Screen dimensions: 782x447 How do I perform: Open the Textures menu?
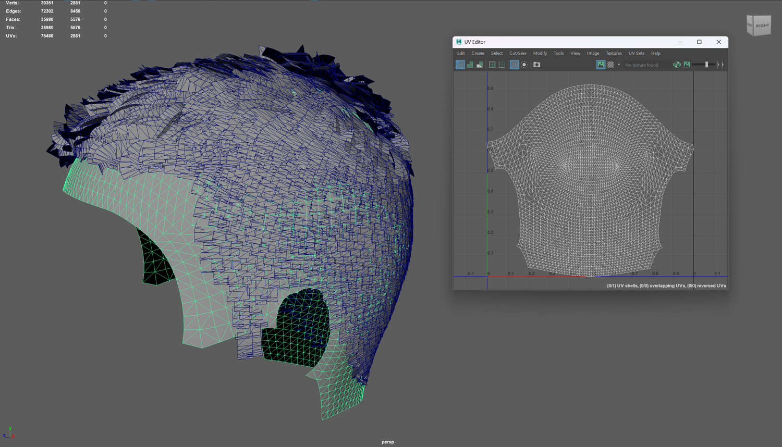(x=614, y=53)
